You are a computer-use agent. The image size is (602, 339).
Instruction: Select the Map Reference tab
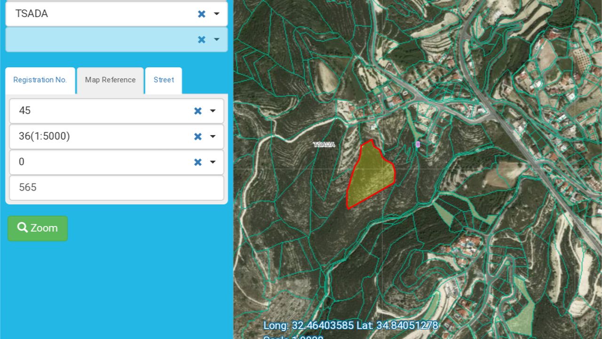(x=110, y=80)
